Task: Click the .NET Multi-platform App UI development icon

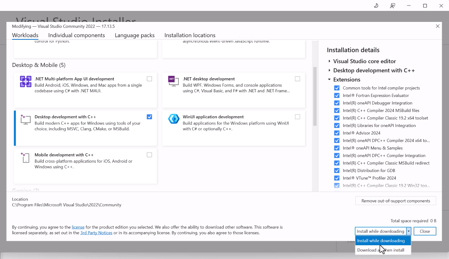Action: pos(25,81)
